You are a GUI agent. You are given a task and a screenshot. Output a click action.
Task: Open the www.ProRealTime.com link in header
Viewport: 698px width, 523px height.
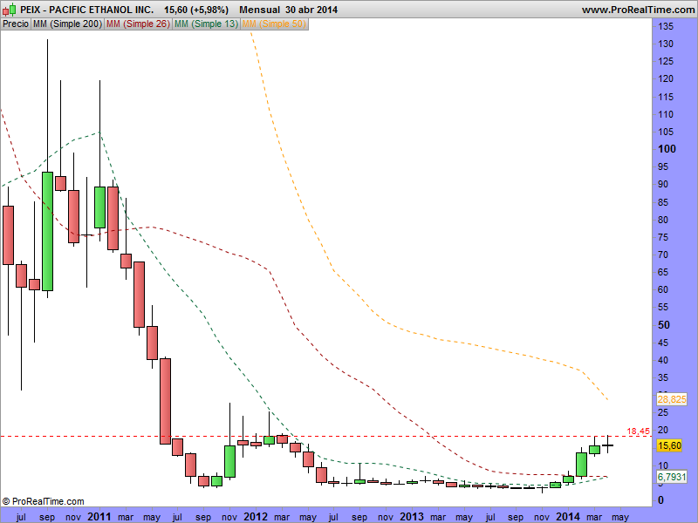pyautogui.click(x=639, y=10)
